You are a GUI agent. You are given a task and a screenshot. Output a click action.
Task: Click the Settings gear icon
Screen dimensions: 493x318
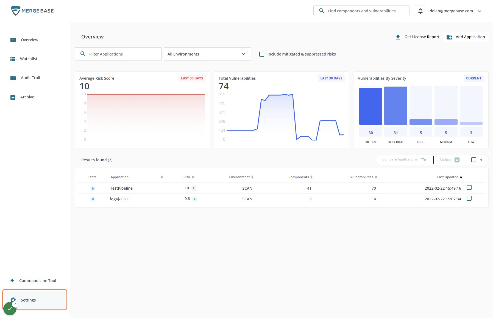13,300
